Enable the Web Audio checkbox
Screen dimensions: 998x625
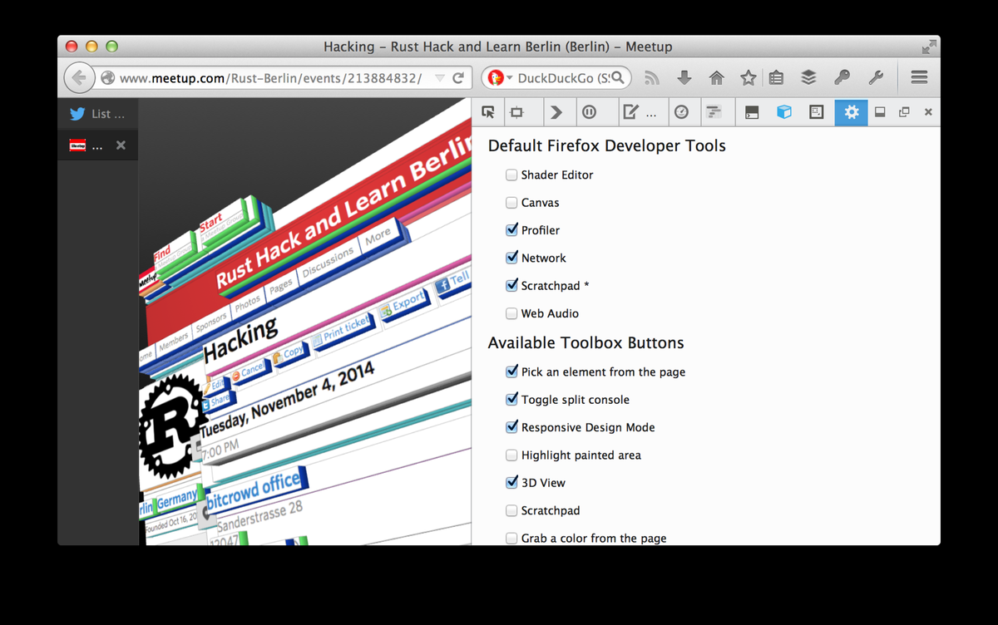pos(511,314)
